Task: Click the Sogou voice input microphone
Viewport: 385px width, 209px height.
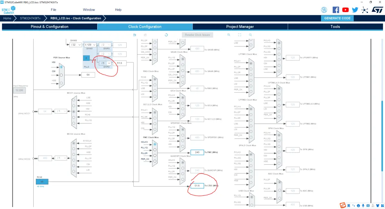Action: [363, 205]
